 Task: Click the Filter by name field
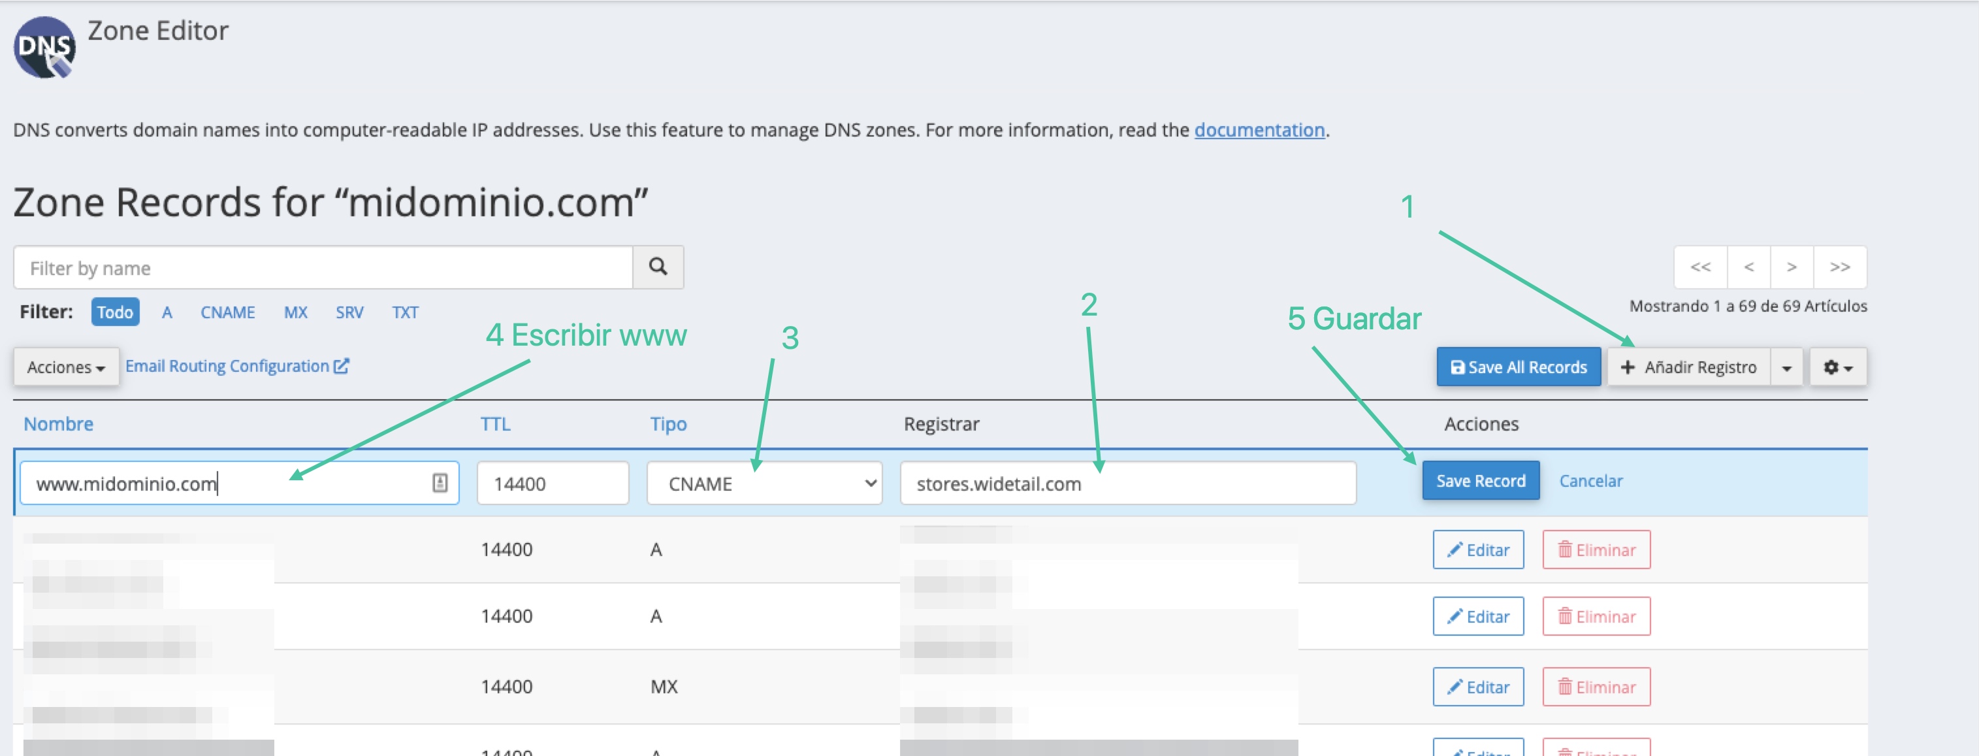pyautogui.click(x=323, y=267)
